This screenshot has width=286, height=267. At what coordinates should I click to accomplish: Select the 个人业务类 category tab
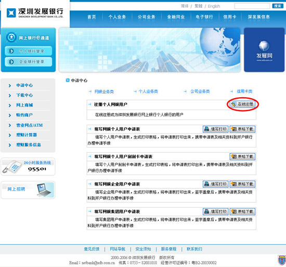[x=148, y=91]
